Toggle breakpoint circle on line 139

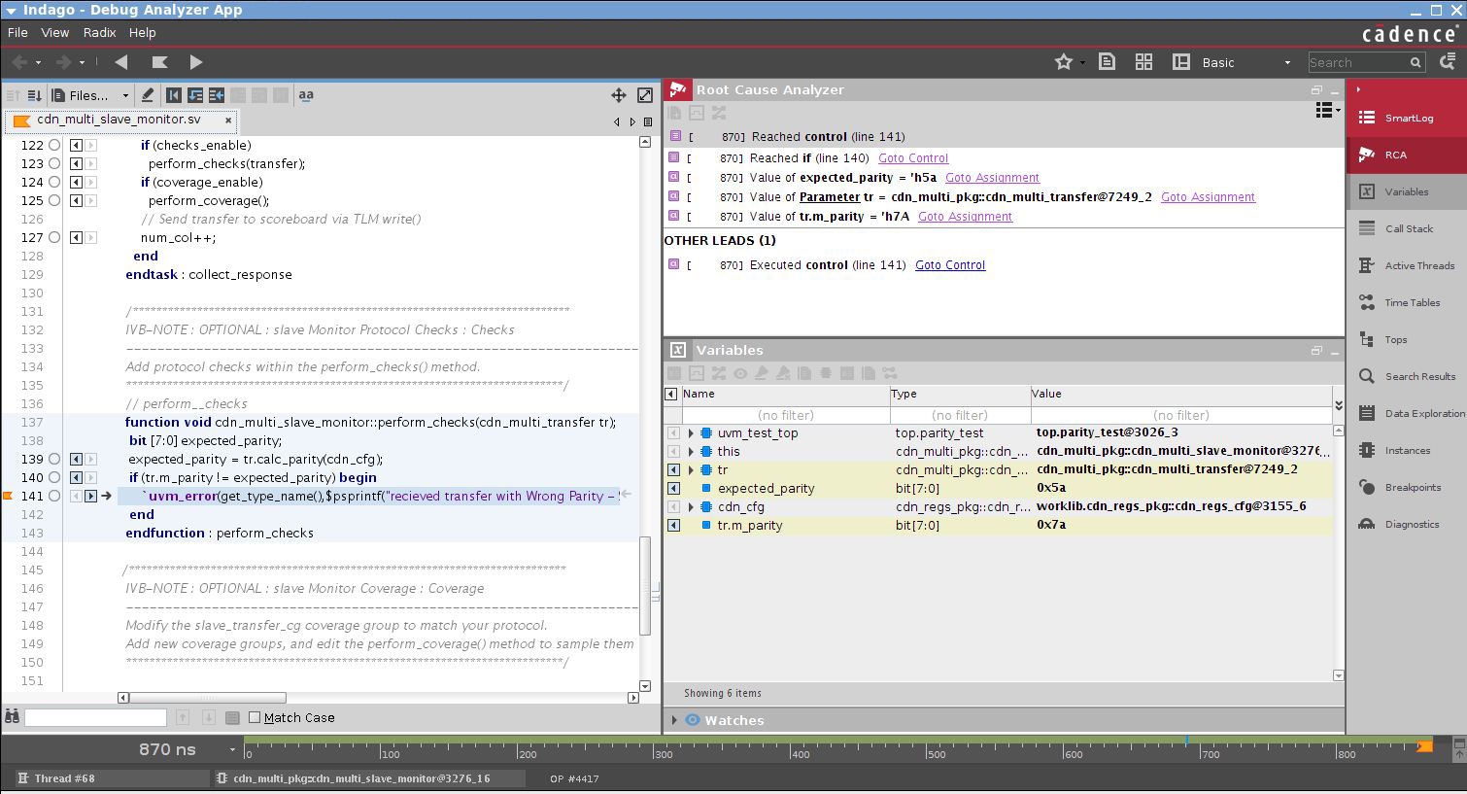coord(54,459)
